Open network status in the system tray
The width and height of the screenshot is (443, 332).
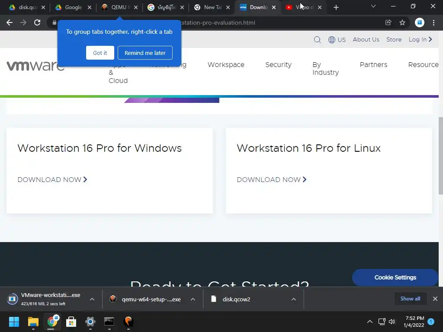pyautogui.click(x=382, y=322)
